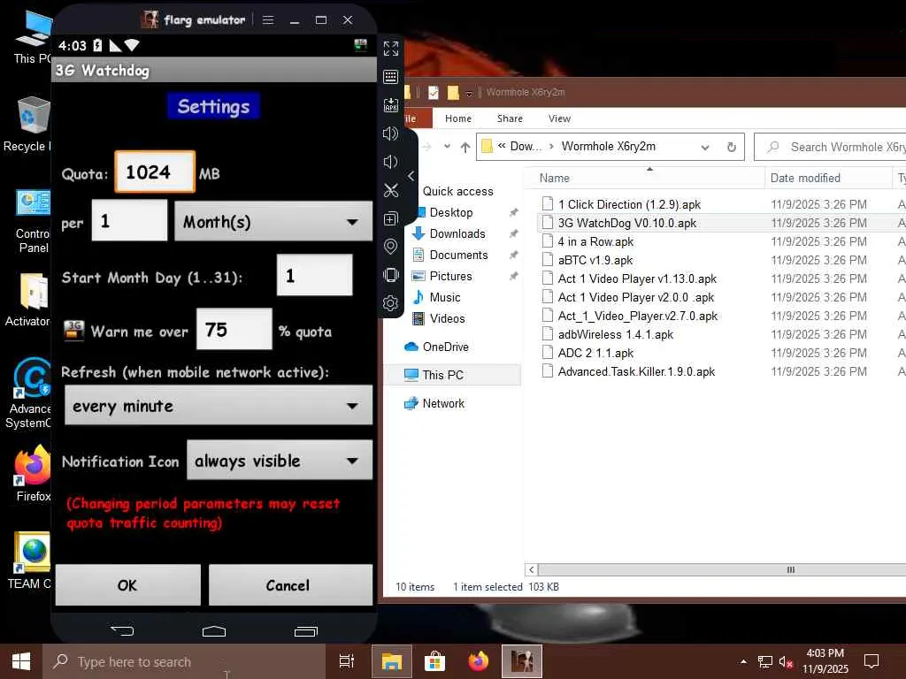Click the Cancel button in Settings

click(x=290, y=585)
